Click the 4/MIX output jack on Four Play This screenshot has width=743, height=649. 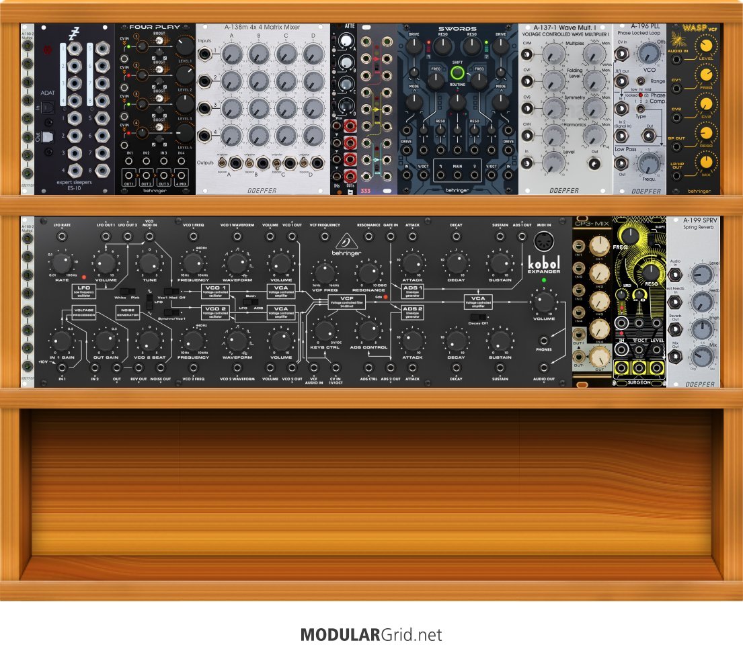pyautogui.click(x=181, y=176)
